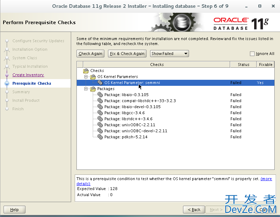Click the Packages folder icon

(x=93, y=89)
